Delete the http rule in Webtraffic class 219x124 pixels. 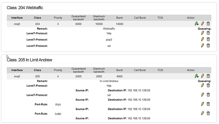[208, 33]
